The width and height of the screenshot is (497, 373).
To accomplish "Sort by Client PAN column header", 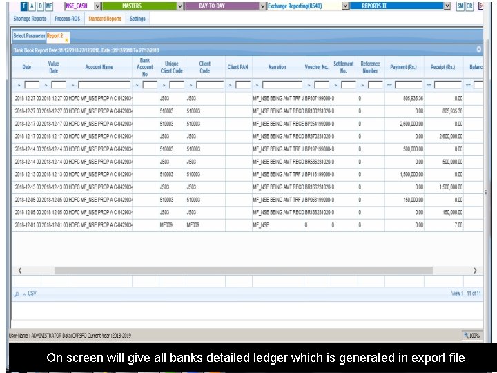I will click(238, 67).
